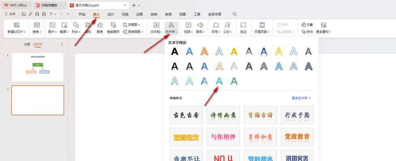Open the Mind Map (思维导图) dropdown
This screenshot has height=161, width=396.
(133, 32)
